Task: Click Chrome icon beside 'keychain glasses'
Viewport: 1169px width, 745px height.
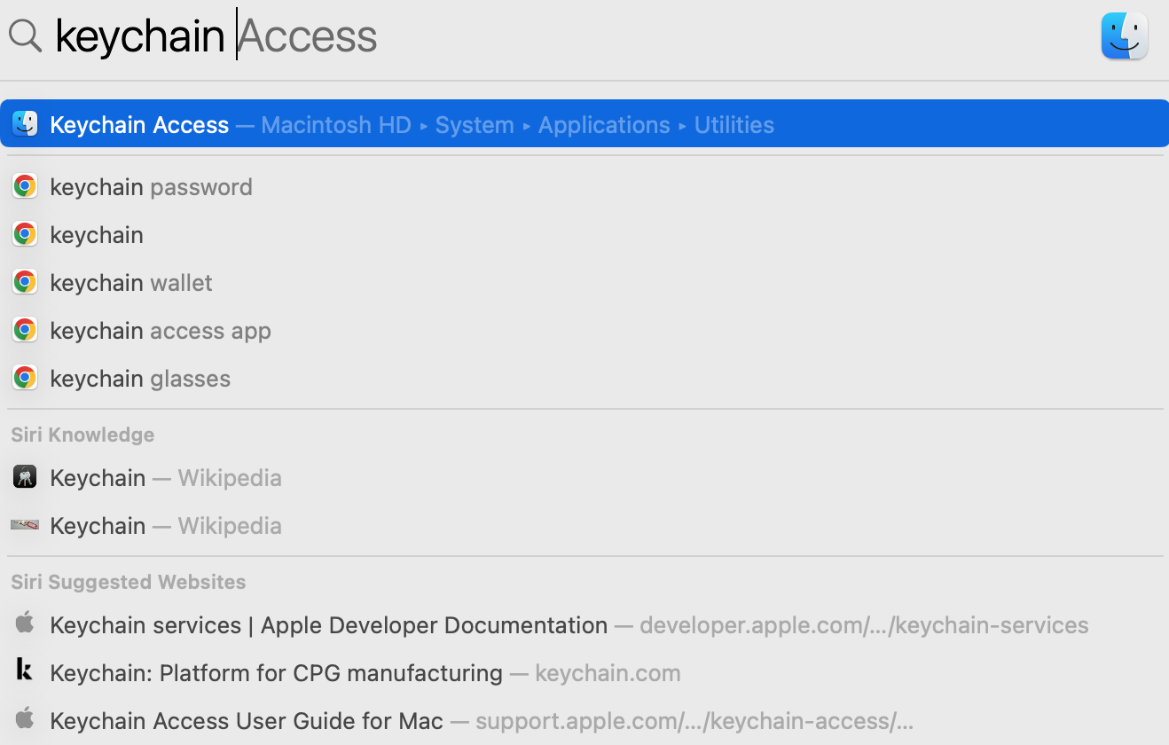Action: pyautogui.click(x=25, y=378)
